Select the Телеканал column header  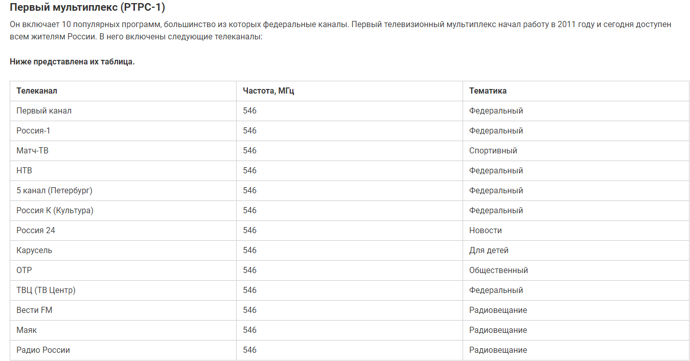pos(123,91)
